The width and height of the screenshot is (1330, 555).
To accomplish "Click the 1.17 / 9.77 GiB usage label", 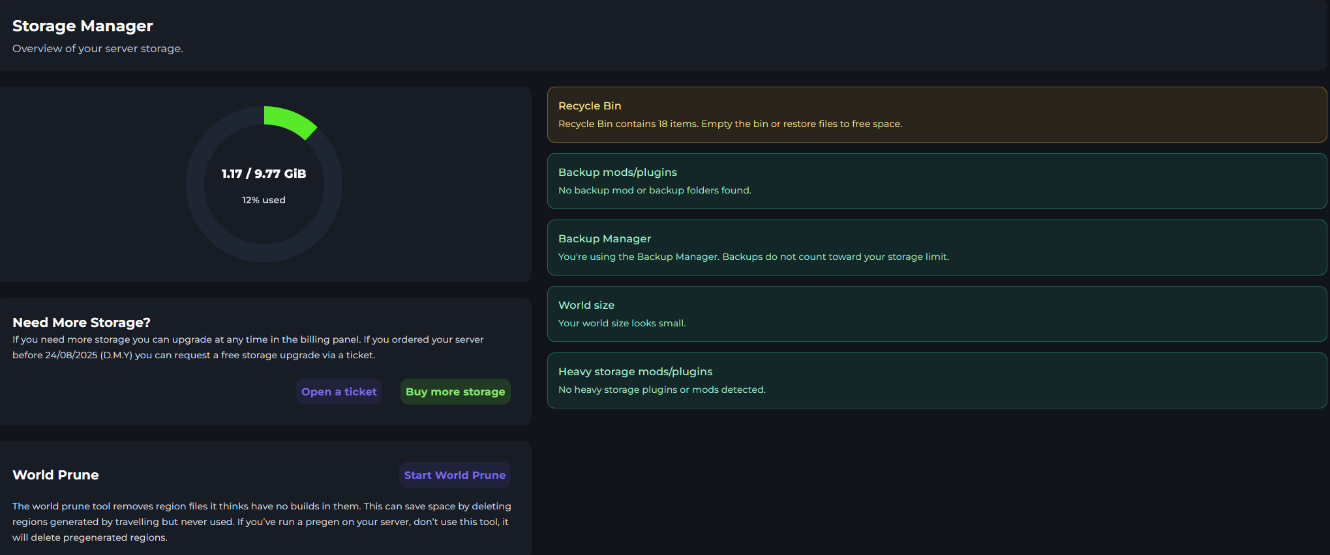I will pyautogui.click(x=264, y=174).
